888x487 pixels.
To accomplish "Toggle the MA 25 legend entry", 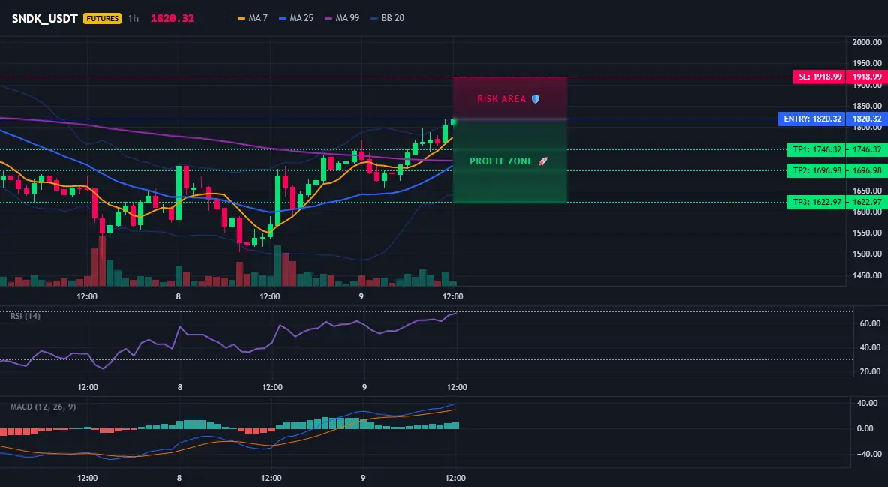I will tap(296, 18).
